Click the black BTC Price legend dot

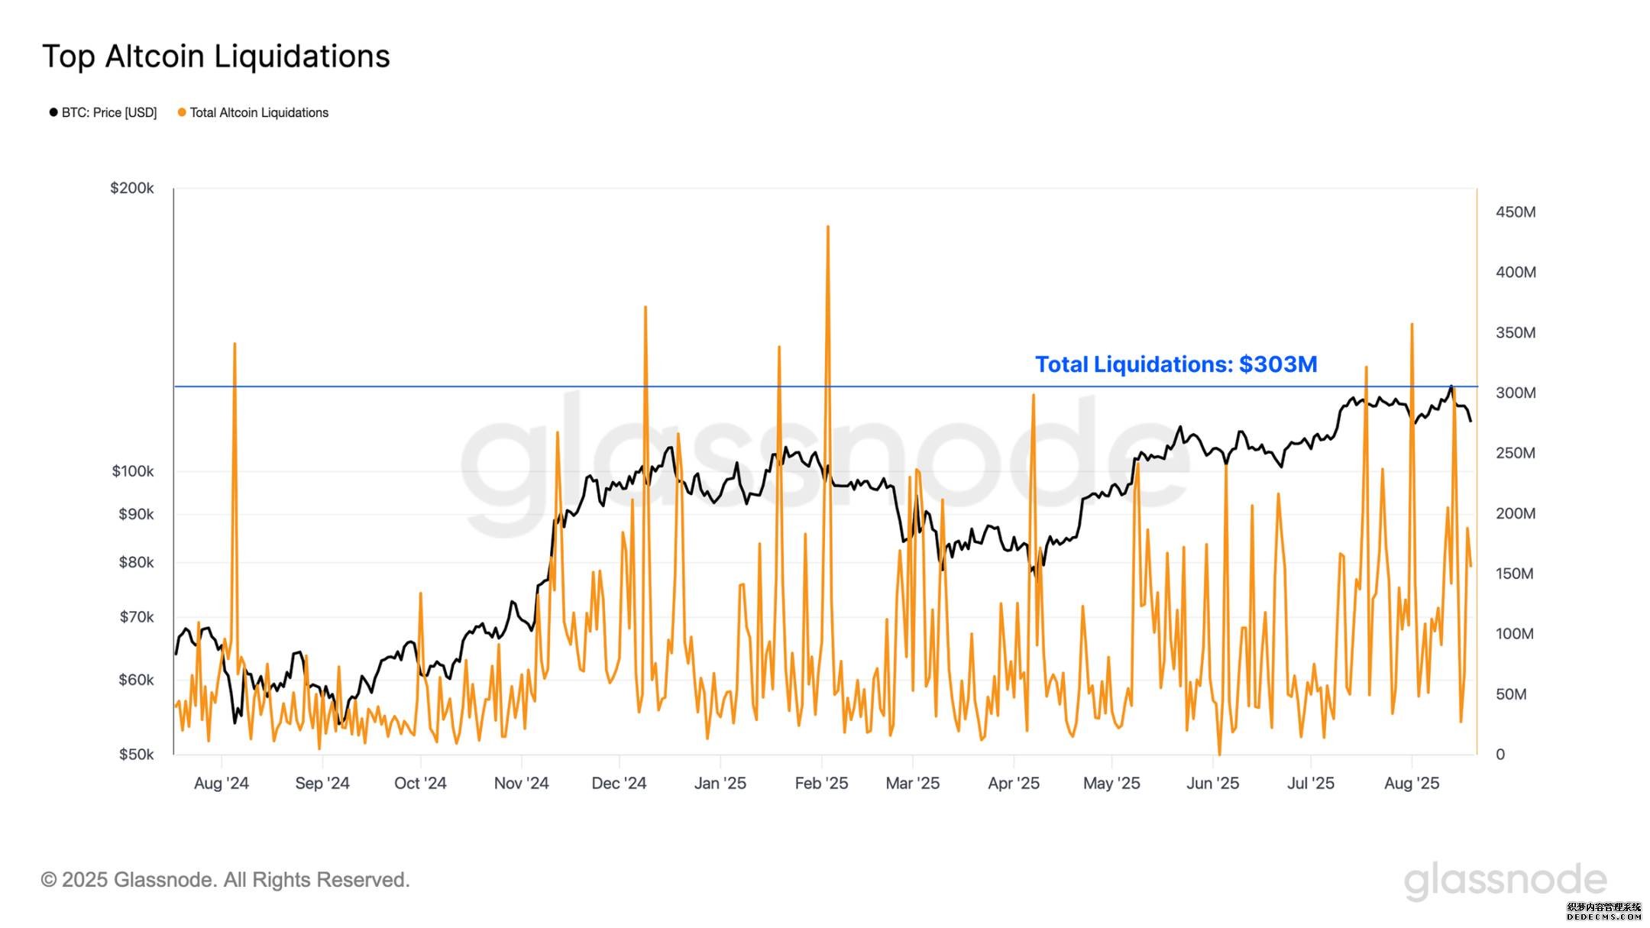[53, 112]
